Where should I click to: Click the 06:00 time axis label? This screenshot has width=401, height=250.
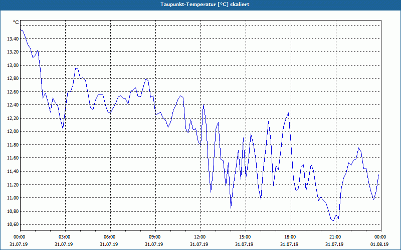pos(110,237)
